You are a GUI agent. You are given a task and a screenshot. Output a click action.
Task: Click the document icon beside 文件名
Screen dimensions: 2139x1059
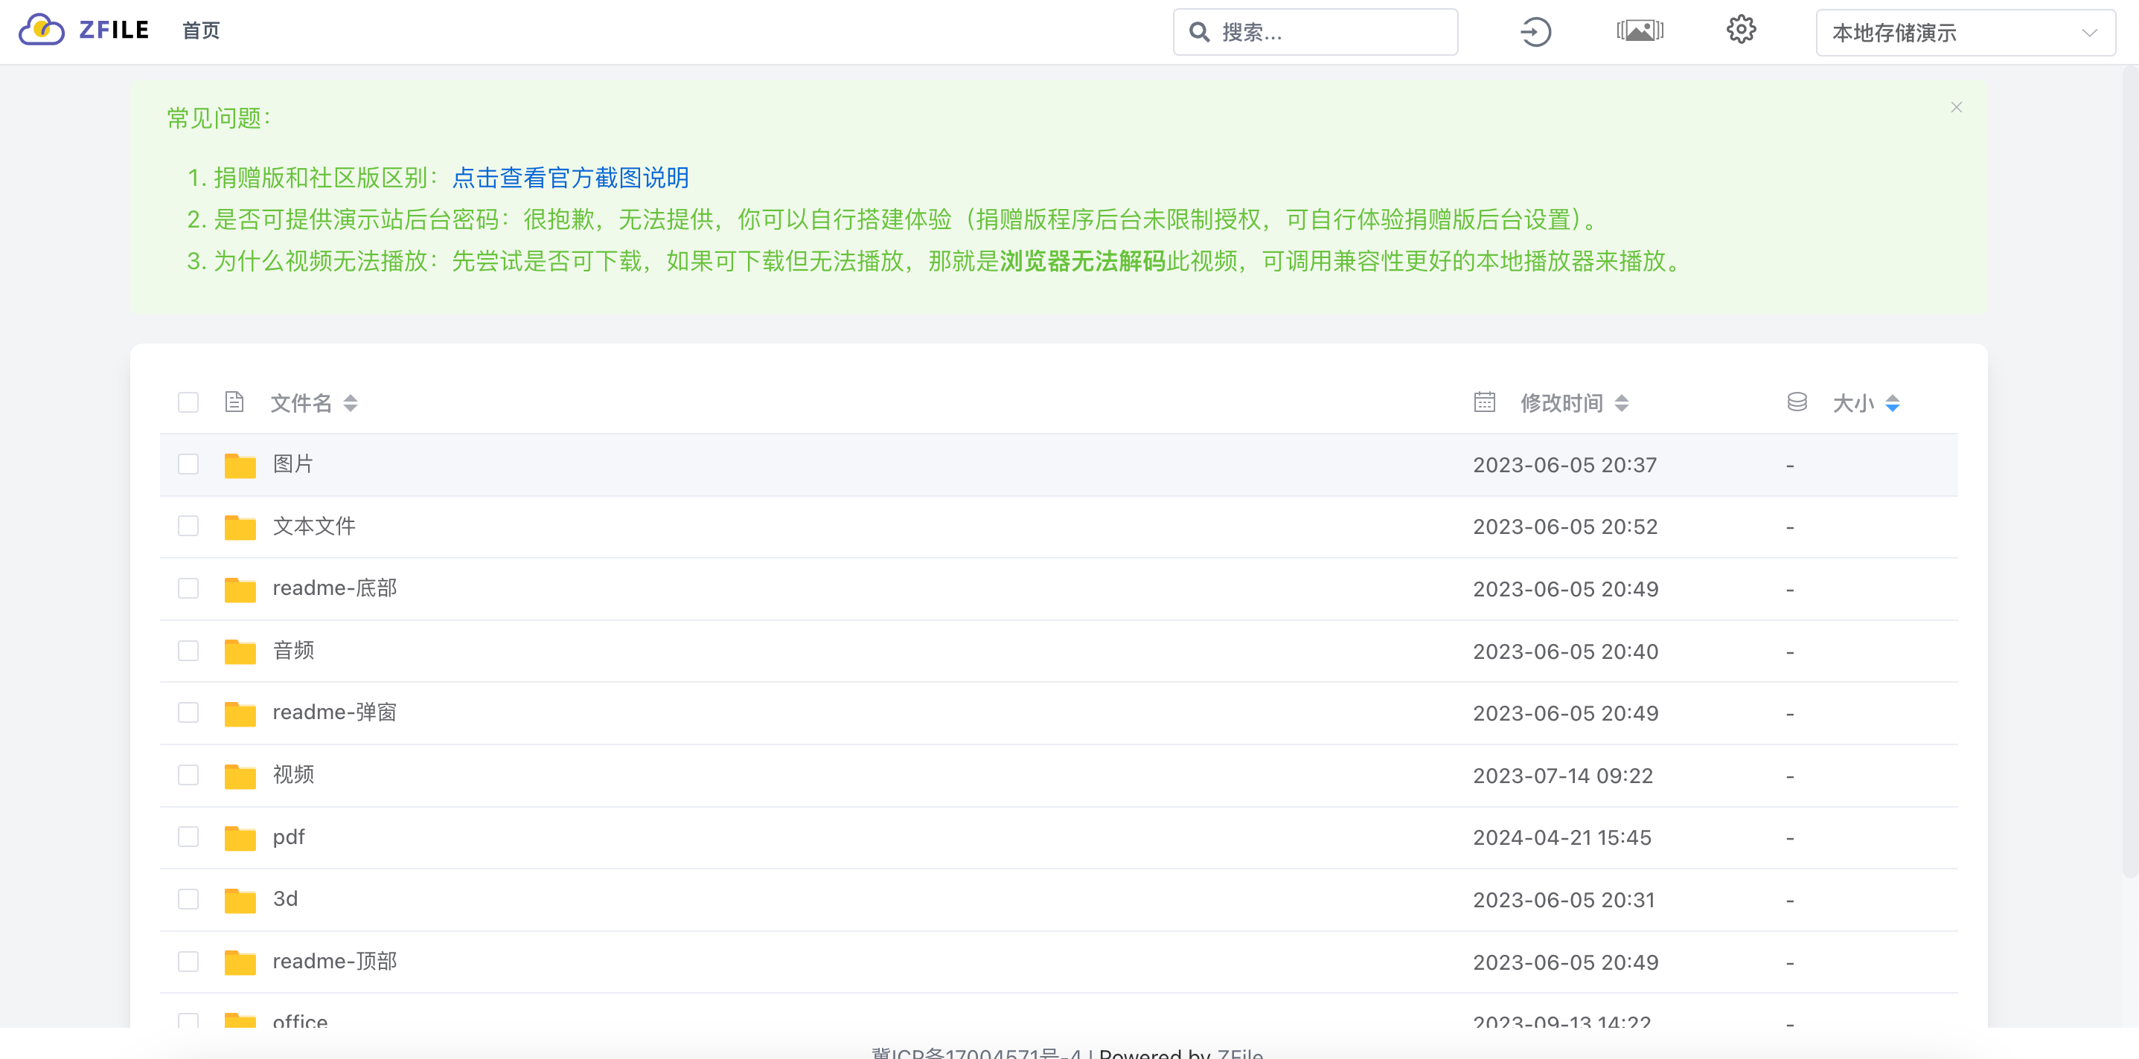pos(234,402)
